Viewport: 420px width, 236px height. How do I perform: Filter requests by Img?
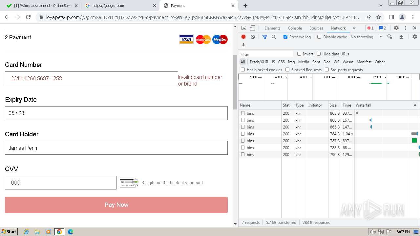click(291, 62)
